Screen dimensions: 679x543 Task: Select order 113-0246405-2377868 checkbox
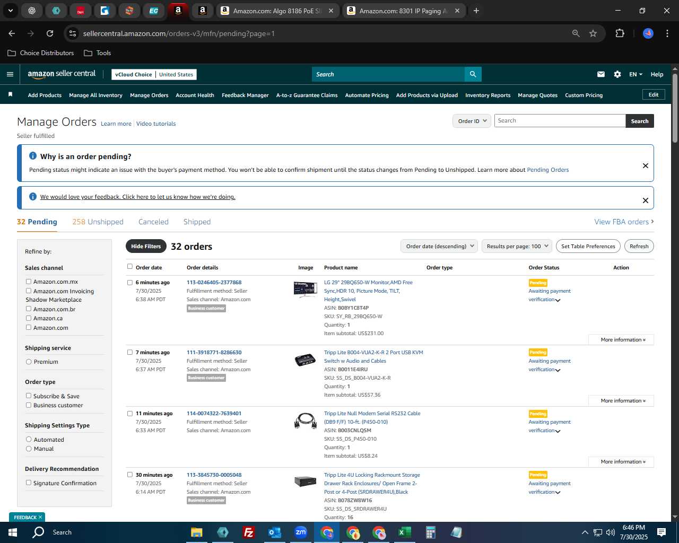(x=130, y=283)
